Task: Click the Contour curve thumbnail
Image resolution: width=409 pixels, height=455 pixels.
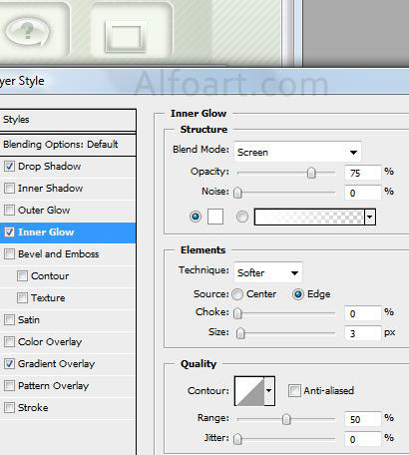Action: [x=249, y=391]
